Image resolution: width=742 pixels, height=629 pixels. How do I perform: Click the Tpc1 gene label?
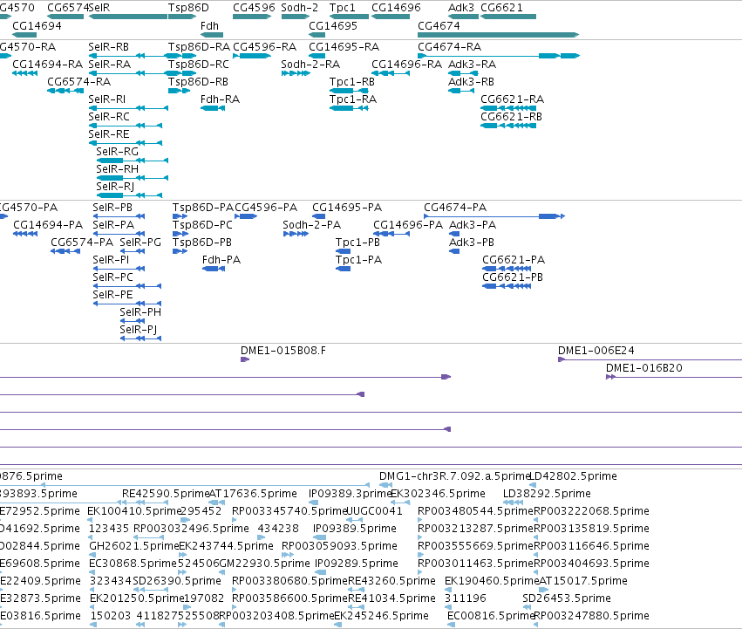coord(342,8)
